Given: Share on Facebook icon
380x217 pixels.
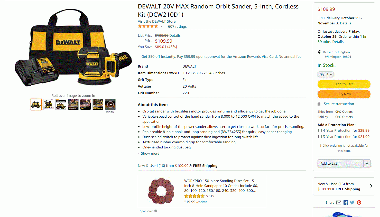Looking at the screenshot, I should (346, 202).
